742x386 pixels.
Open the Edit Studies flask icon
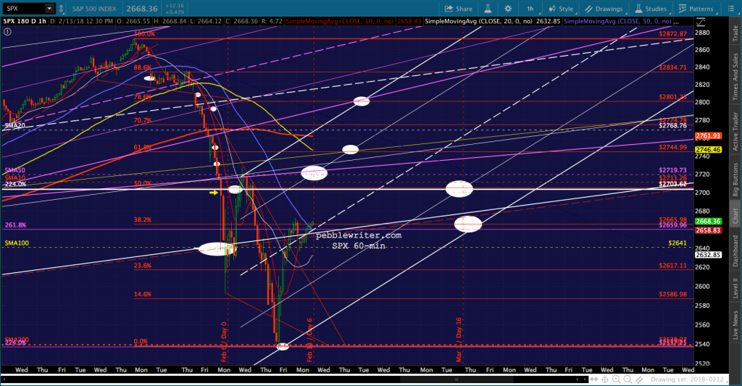tap(488, 9)
